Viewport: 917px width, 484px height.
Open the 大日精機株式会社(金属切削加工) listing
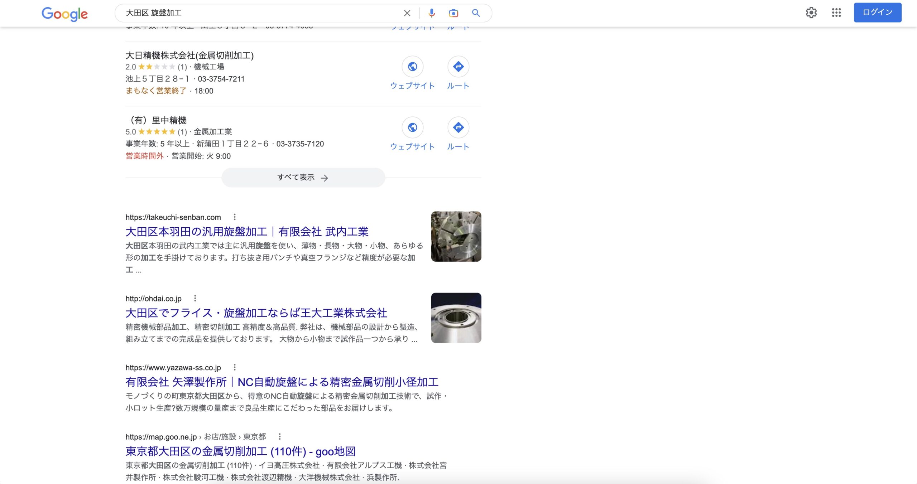[189, 55]
